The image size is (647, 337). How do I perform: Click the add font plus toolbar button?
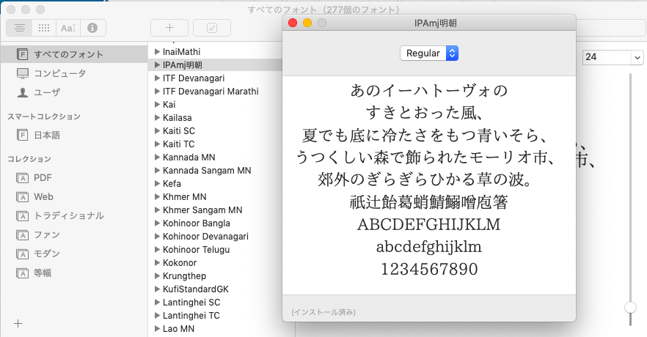click(169, 28)
